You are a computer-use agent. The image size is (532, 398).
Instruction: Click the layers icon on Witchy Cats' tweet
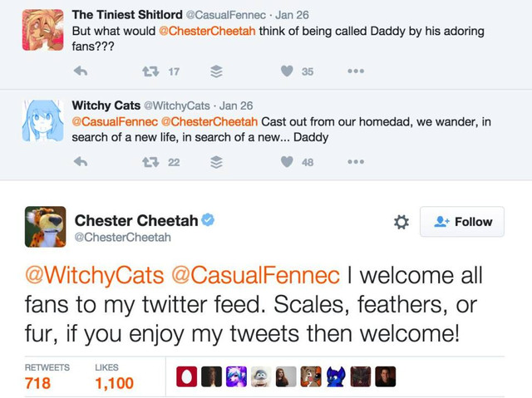click(216, 162)
